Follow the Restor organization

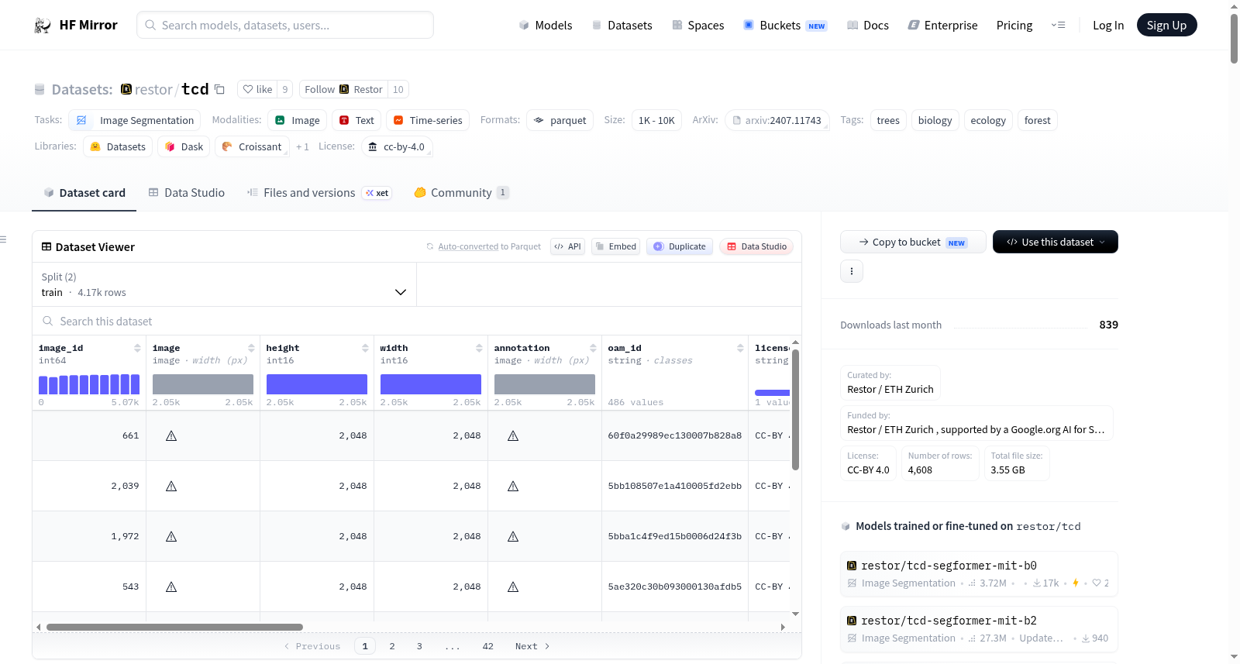[x=343, y=89]
